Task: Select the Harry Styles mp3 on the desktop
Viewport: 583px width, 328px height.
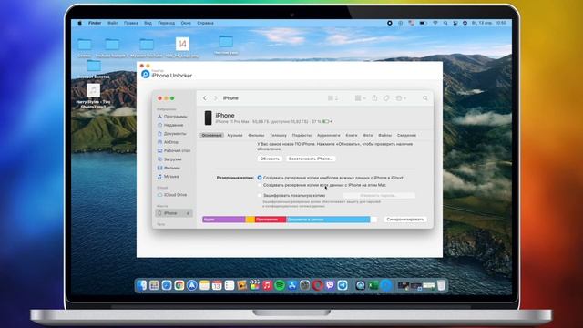Action: click(x=93, y=96)
